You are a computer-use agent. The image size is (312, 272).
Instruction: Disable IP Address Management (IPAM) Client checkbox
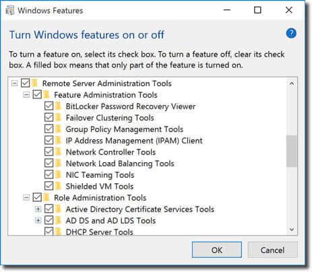[49, 141]
